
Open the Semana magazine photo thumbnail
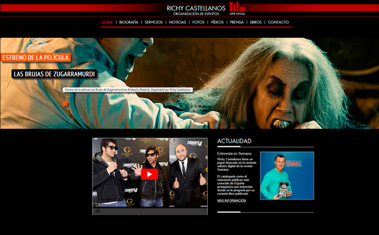click(287, 176)
